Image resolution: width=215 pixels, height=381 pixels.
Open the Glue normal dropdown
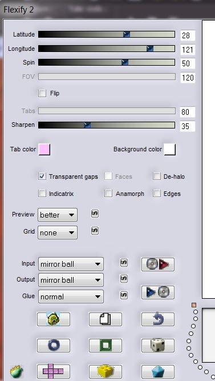click(71, 296)
